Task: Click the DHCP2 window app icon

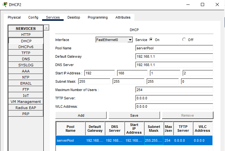Action: [x=5, y=4]
